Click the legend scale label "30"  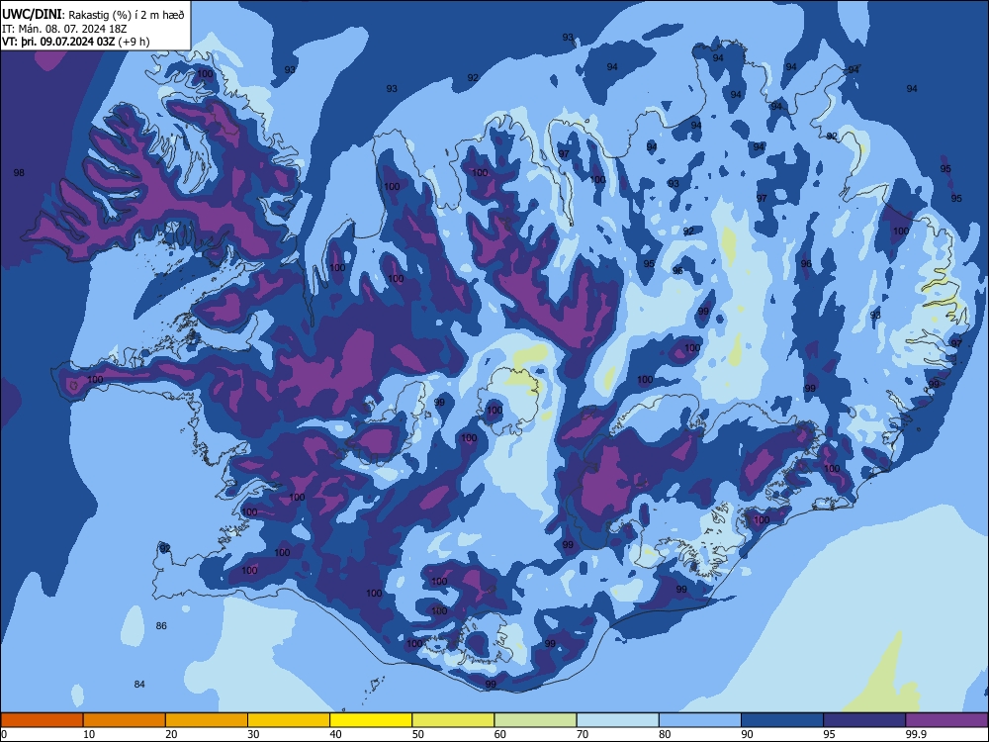[253, 734]
